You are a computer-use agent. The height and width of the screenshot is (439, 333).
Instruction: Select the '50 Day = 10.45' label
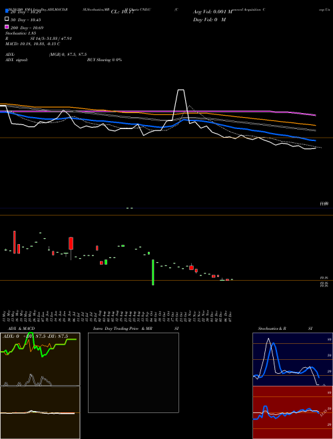click(26, 20)
